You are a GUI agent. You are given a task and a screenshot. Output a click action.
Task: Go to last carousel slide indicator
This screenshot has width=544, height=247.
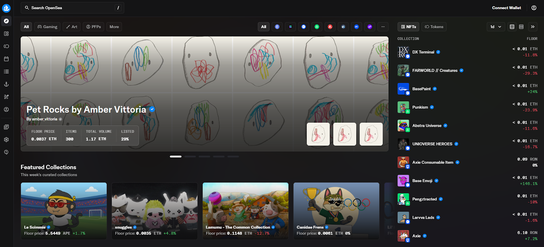[x=233, y=157]
